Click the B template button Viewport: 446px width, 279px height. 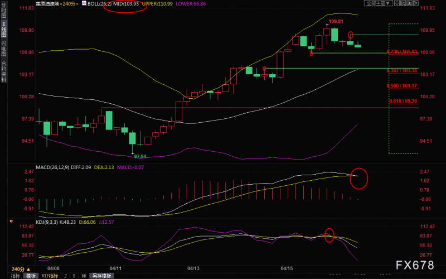(74, 276)
